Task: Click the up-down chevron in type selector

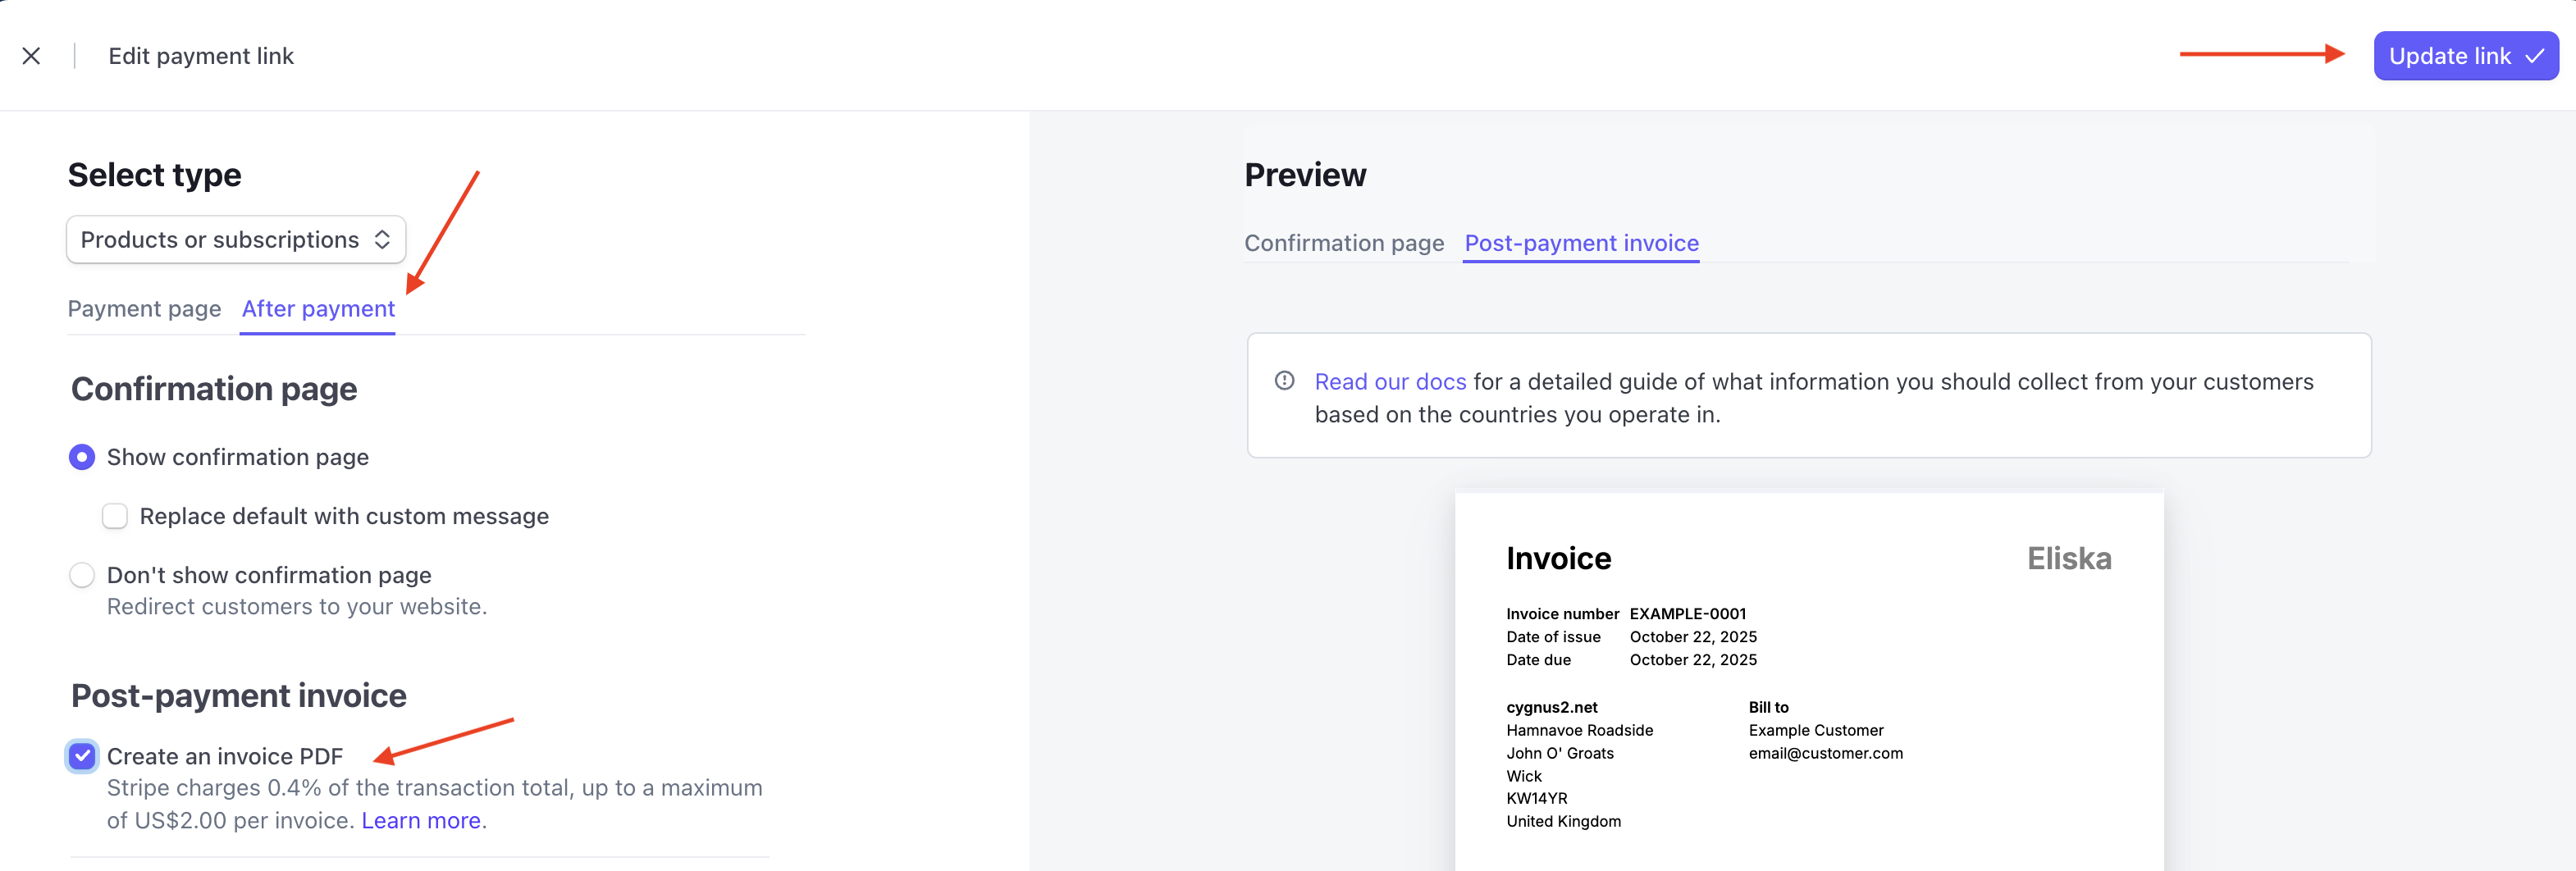Action: click(382, 240)
